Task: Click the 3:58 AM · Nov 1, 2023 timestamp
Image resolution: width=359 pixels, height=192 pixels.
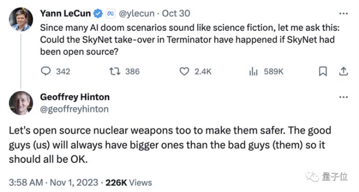Action: click(53, 183)
